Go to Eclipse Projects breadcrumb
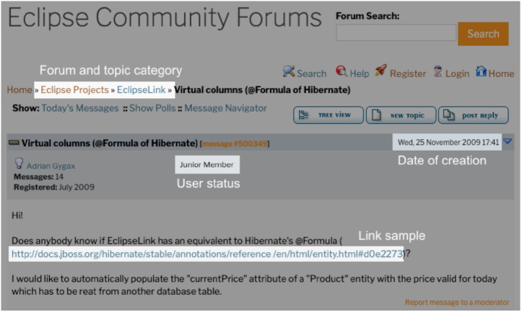The image size is (522, 312). point(74,90)
